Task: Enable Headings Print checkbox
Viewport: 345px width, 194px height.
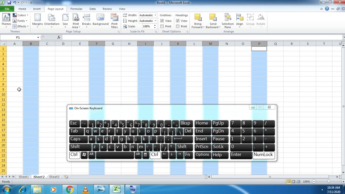Action: 178,26
